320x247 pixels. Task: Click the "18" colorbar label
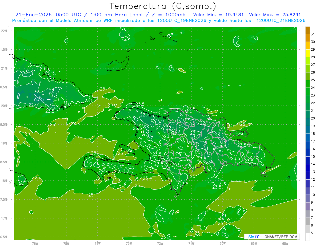(313, 133)
